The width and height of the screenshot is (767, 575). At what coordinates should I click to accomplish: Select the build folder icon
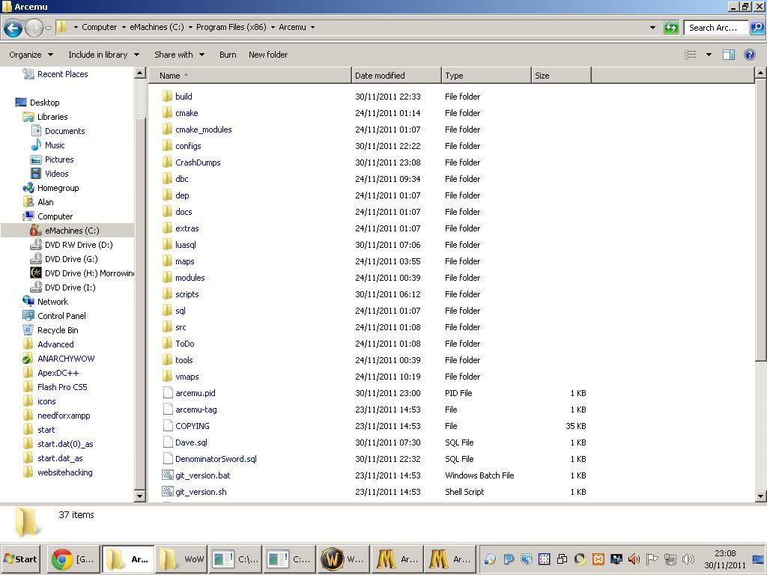167,97
